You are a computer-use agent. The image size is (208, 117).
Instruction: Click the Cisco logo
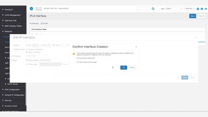tap(38, 9)
